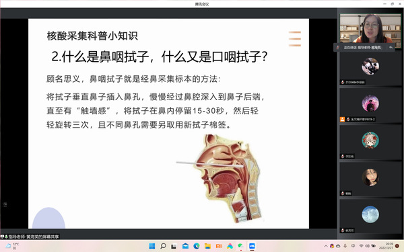Image resolution: width=404 pixels, height=252 pixels.
Task: Click the muted mic icon on speaking banner
Action: click(338, 48)
